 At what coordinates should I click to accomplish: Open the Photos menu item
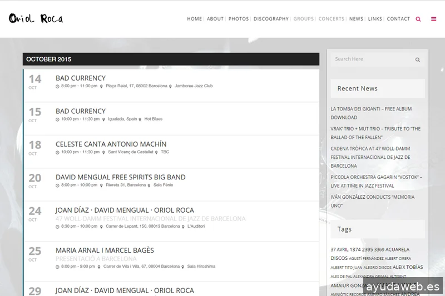pos(239,19)
